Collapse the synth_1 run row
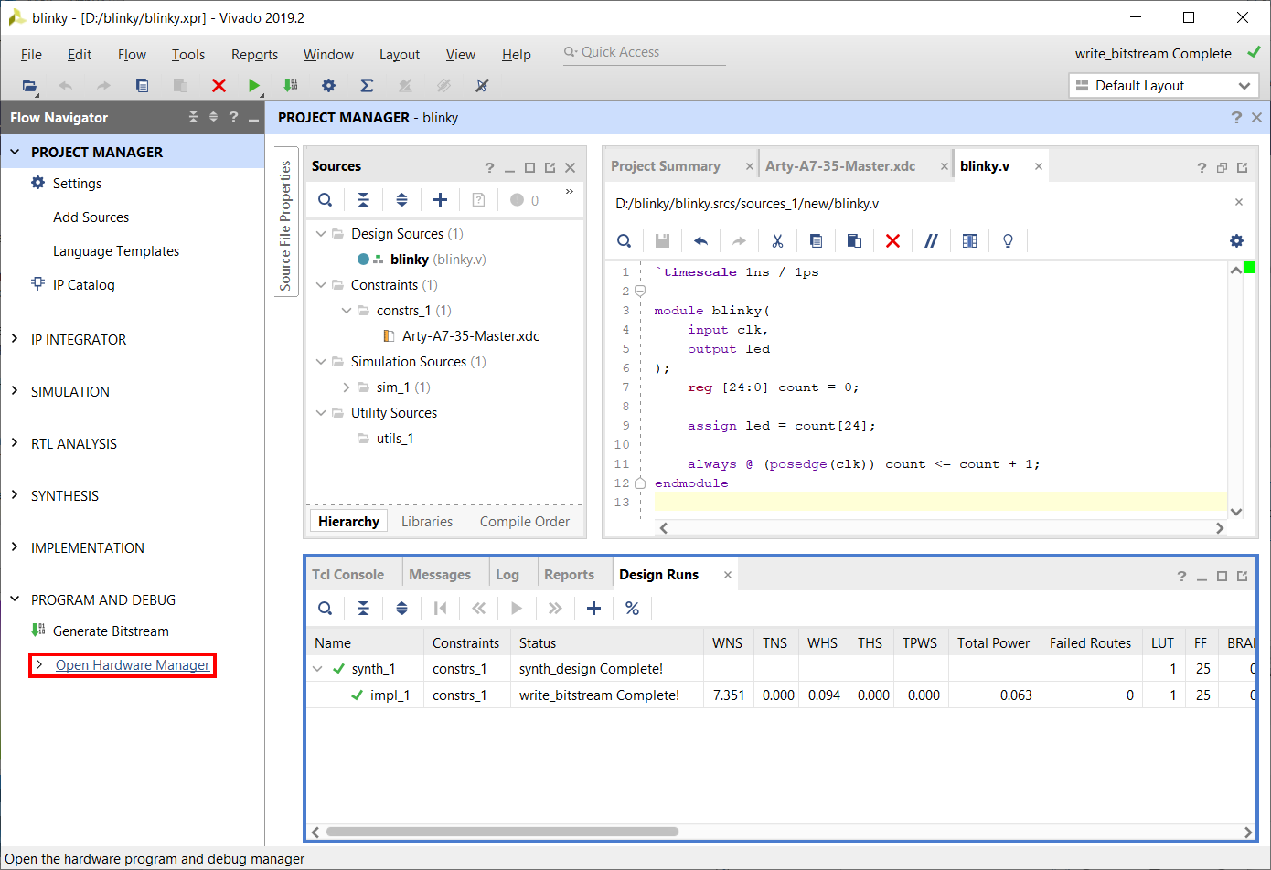 coord(317,669)
